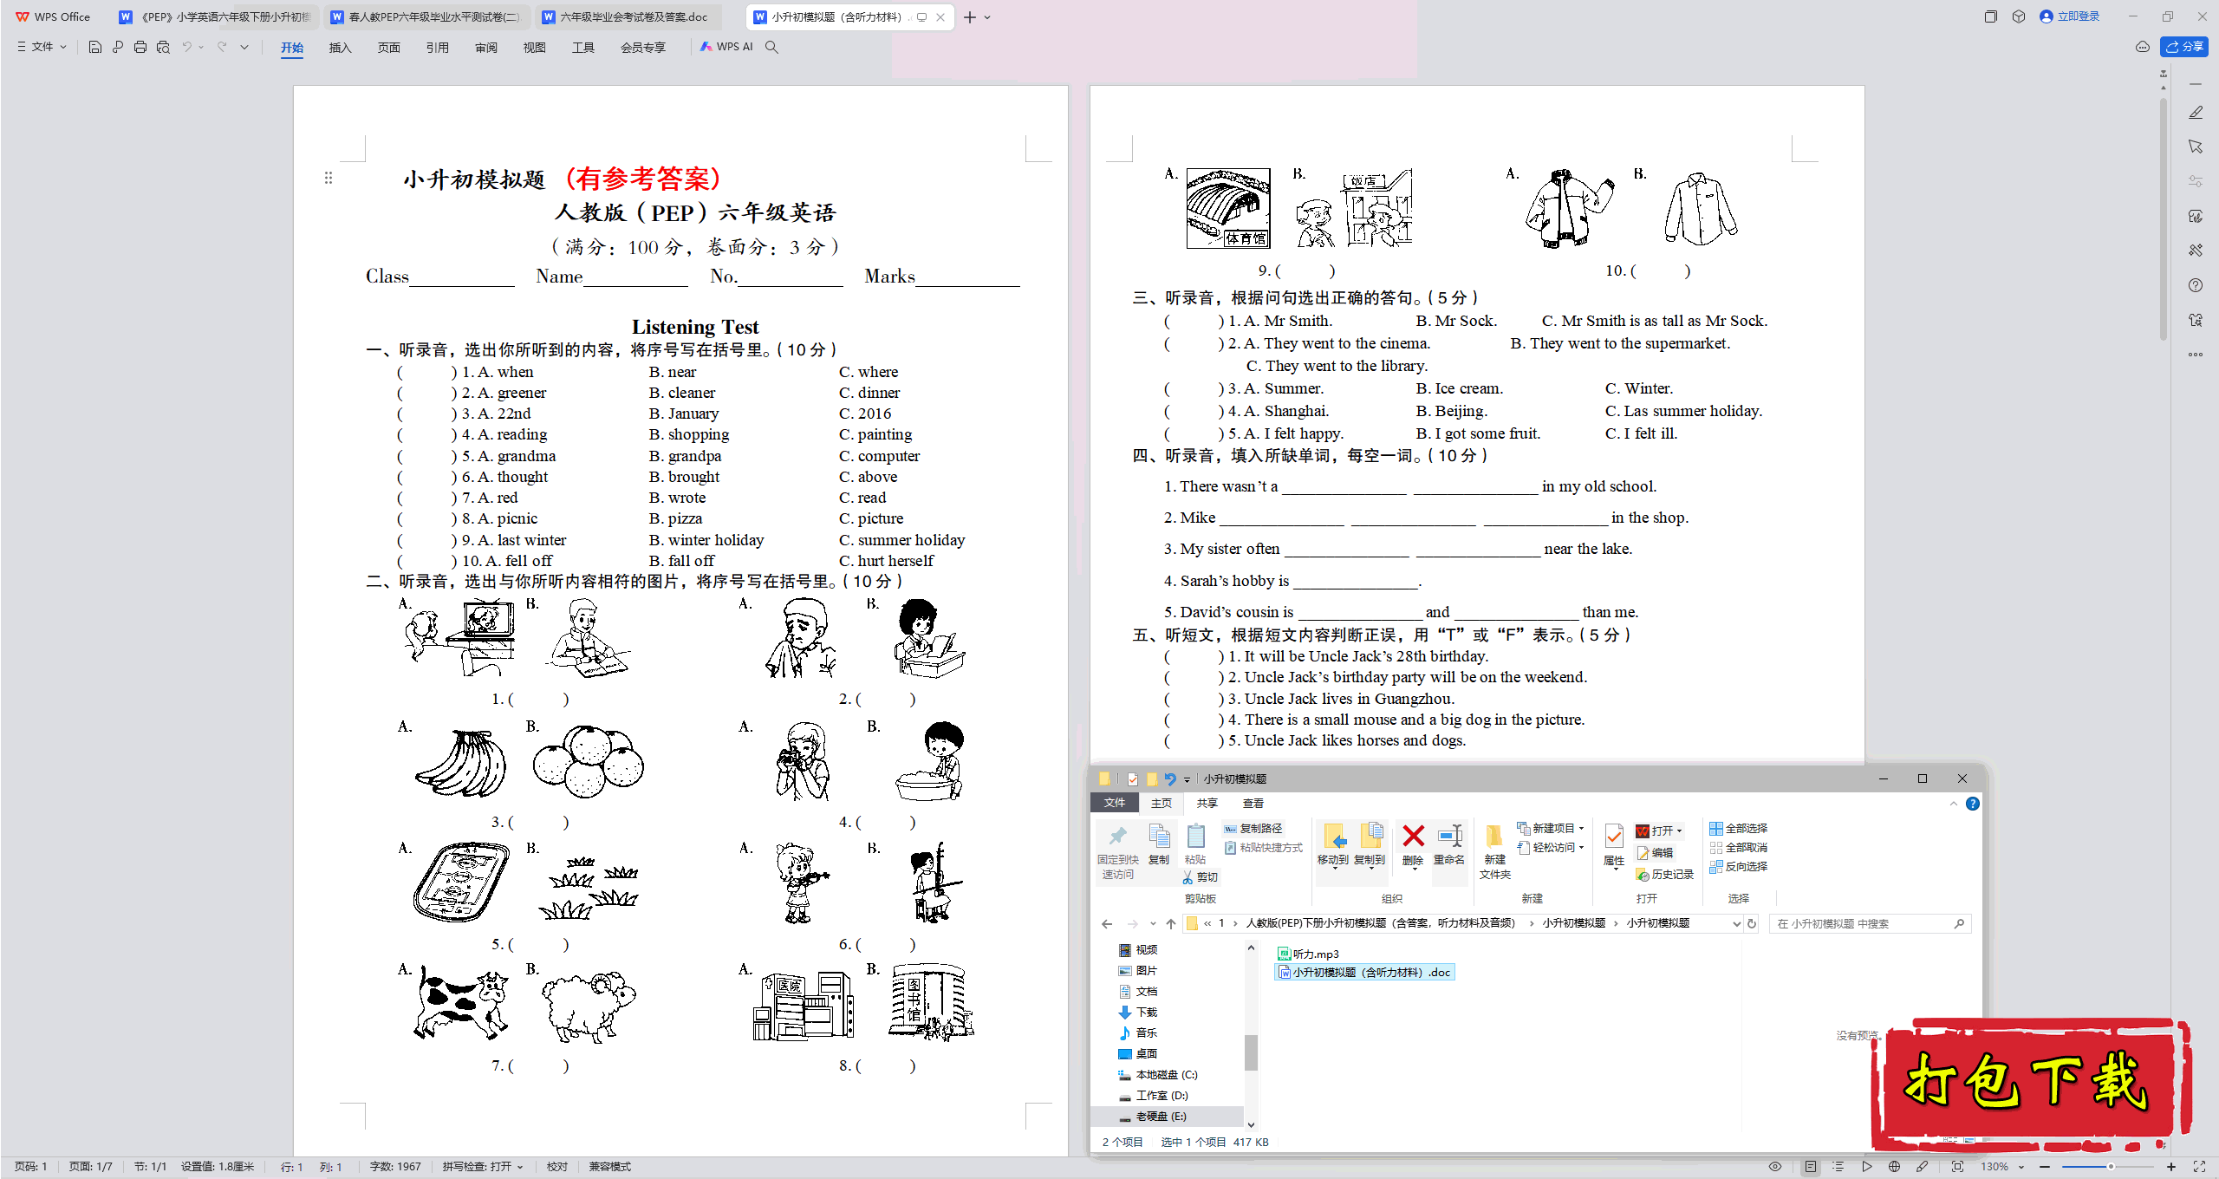
Task: Click 反向选择 in Explorer ribbon
Action: click(1739, 867)
